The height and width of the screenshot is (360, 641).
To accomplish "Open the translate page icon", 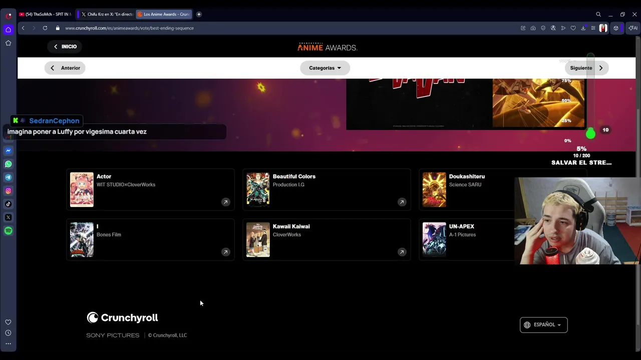I will (553, 28).
